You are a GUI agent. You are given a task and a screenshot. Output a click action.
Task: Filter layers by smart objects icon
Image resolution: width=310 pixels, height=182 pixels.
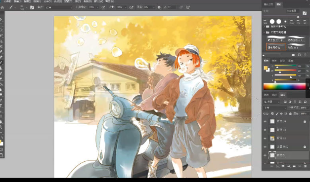[305, 102]
